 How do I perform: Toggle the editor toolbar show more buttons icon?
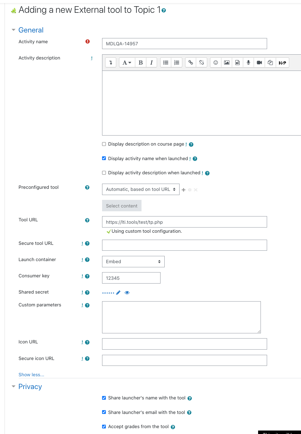111,63
